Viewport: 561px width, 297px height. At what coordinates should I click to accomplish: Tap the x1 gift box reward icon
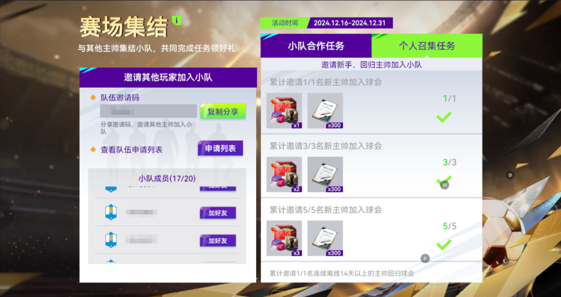point(284,111)
